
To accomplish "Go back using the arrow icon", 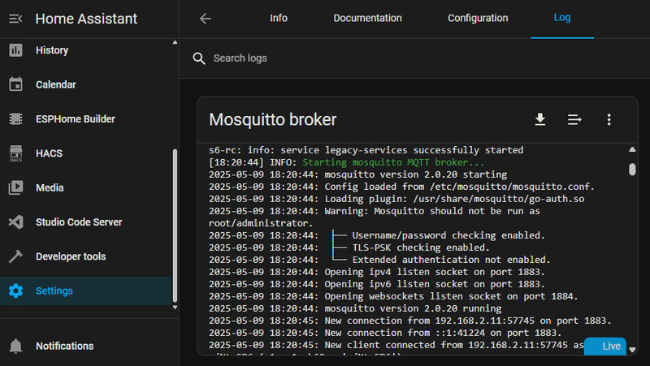I will click(206, 19).
